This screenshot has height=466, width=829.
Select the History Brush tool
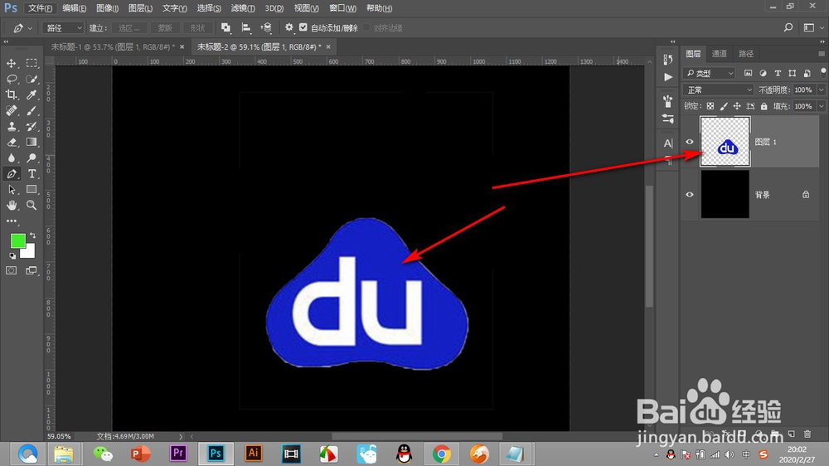[32, 126]
